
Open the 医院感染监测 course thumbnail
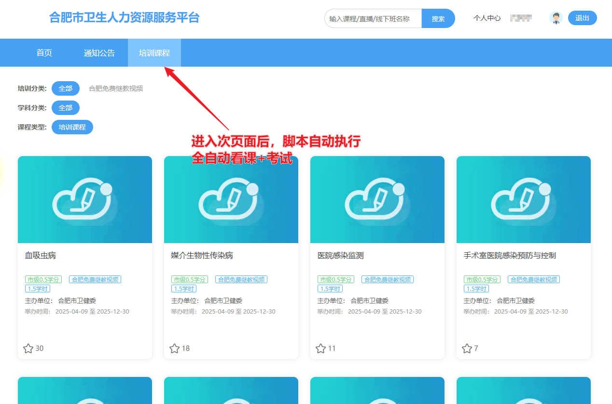click(377, 200)
